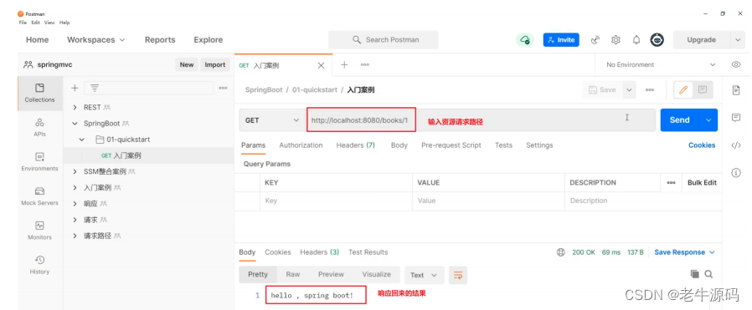Open the Cookies link
The image size is (752, 310).
tap(702, 145)
